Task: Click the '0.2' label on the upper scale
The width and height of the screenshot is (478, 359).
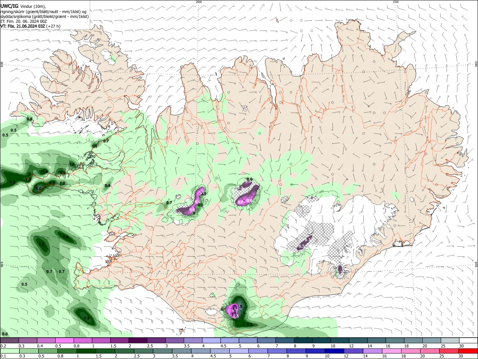Action: point(3,346)
